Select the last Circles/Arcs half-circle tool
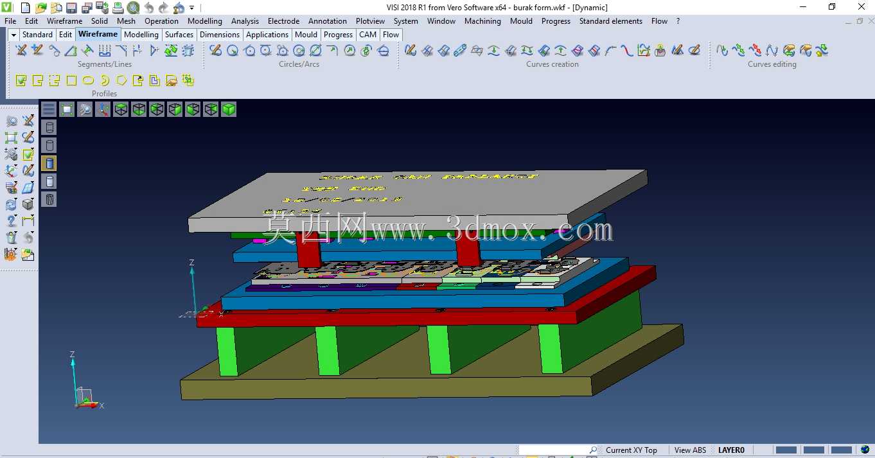 click(383, 50)
